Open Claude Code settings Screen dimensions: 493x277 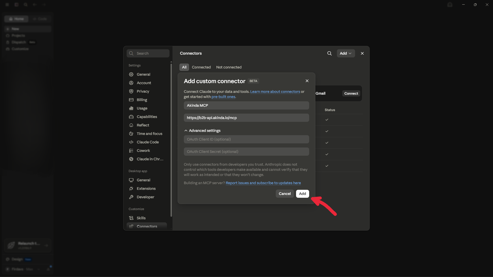pos(147,142)
